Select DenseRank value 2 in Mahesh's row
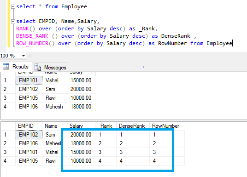Image resolution: width=247 pixels, height=177 pixels. pos(133,143)
